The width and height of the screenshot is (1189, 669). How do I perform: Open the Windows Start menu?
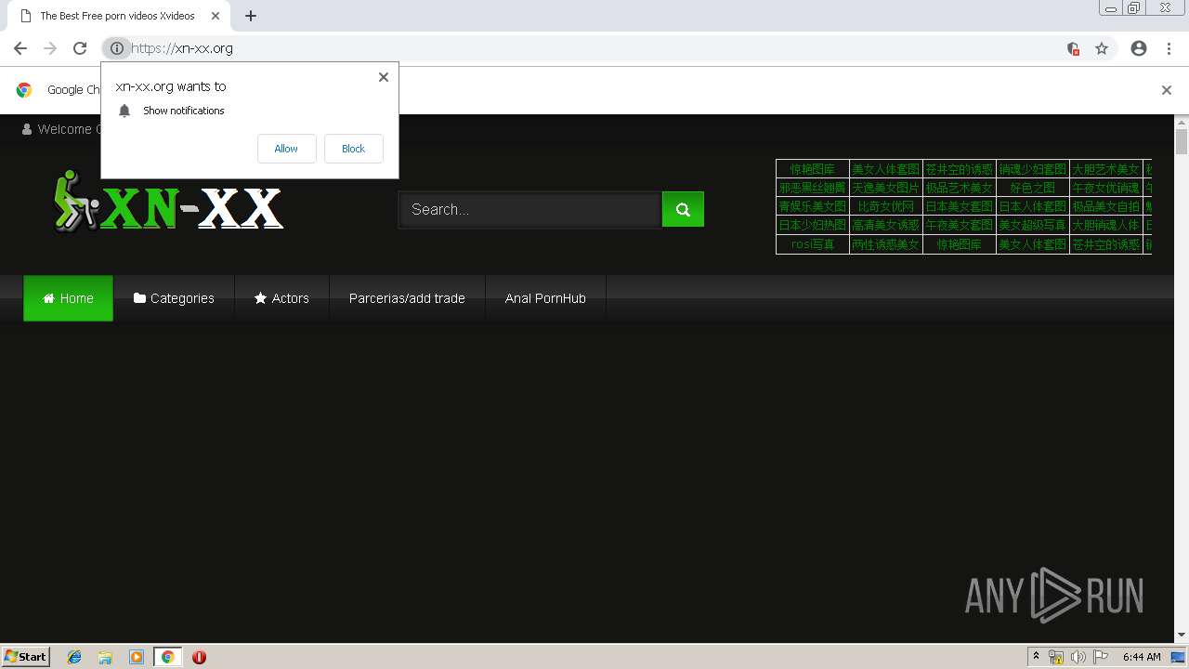coord(25,656)
